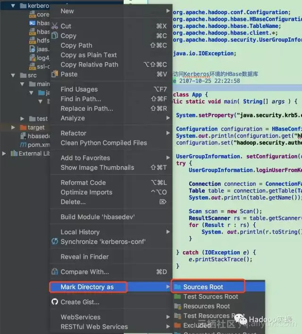
Task: Click the hdfs-site file icon
Action: [x=33, y=40]
